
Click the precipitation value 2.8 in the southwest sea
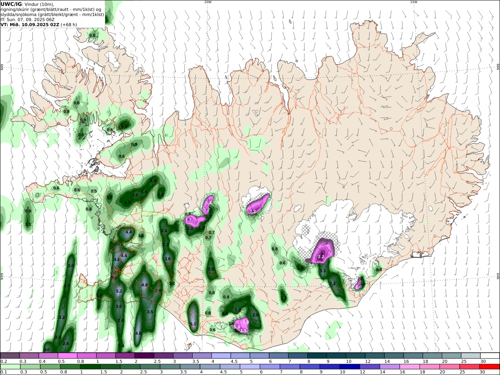[x=66, y=343]
